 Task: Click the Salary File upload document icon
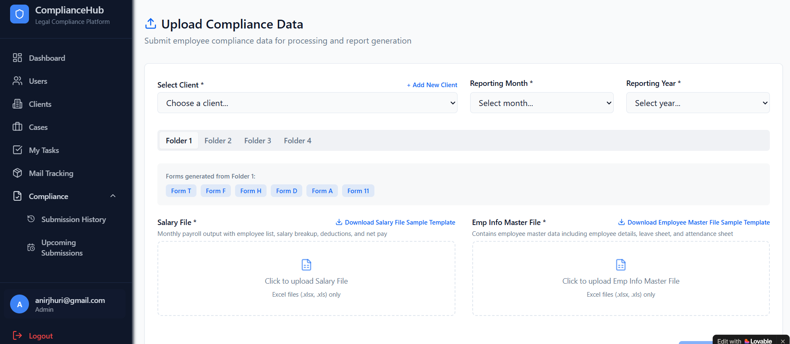306,265
